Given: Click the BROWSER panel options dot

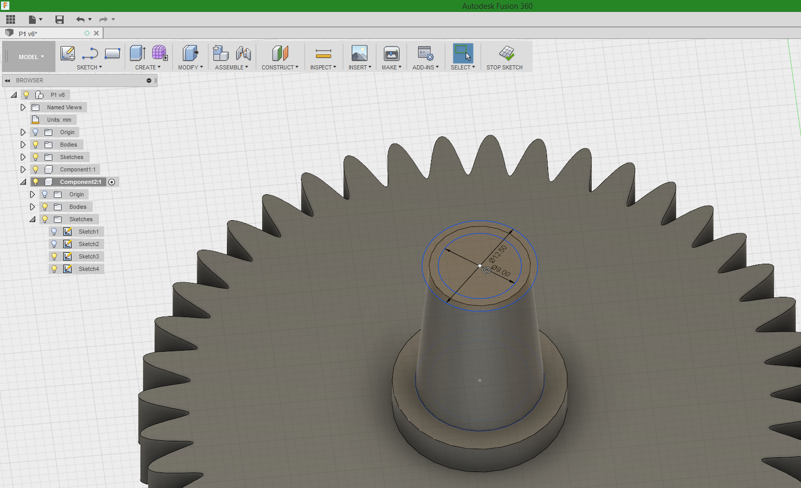Looking at the screenshot, I should coord(149,80).
